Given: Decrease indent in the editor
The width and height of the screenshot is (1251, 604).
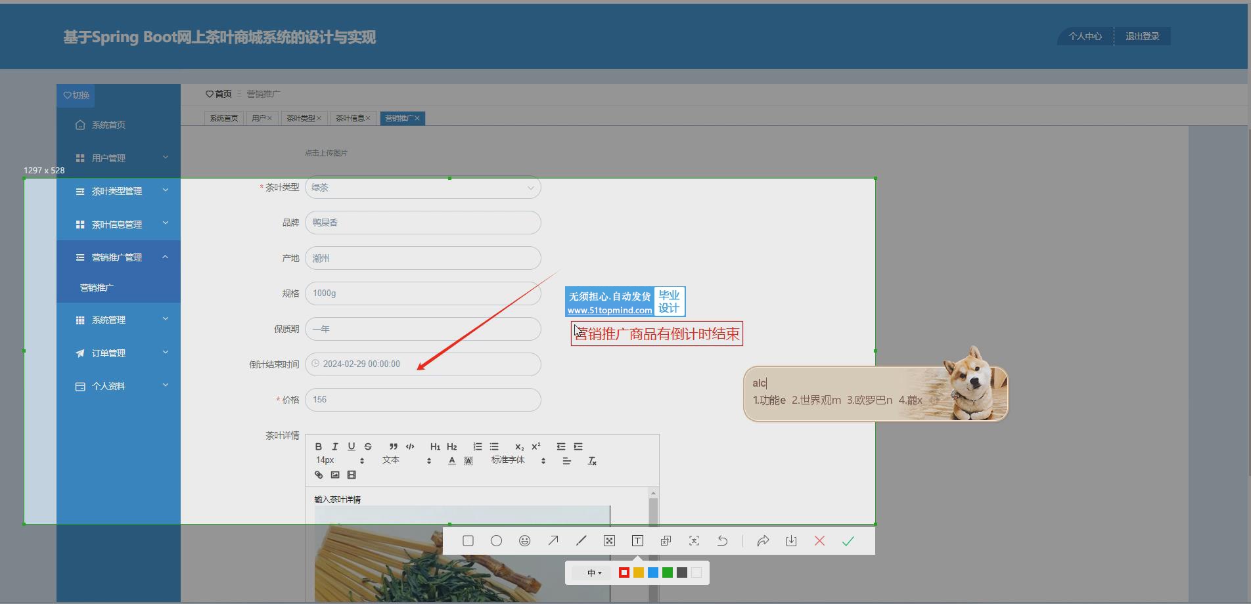Looking at the screenshot, I should (x=561, y=446).
